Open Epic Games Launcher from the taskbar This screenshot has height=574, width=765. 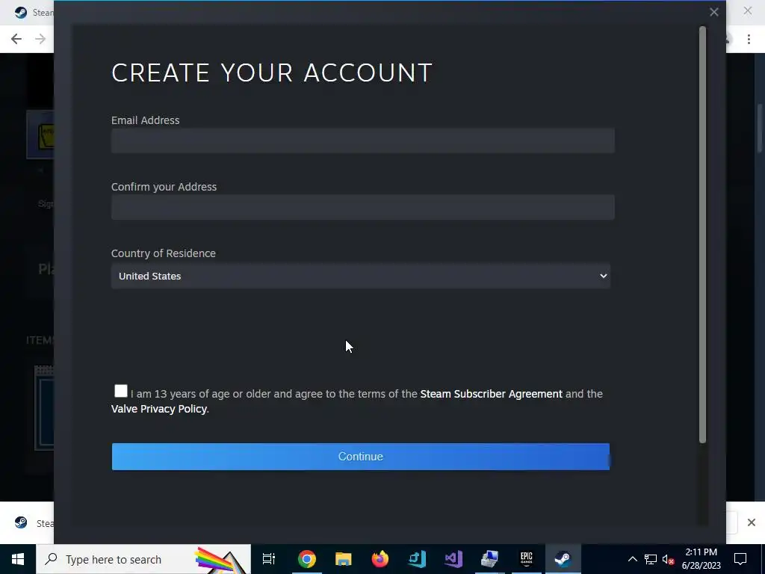(x=527, y=559)
